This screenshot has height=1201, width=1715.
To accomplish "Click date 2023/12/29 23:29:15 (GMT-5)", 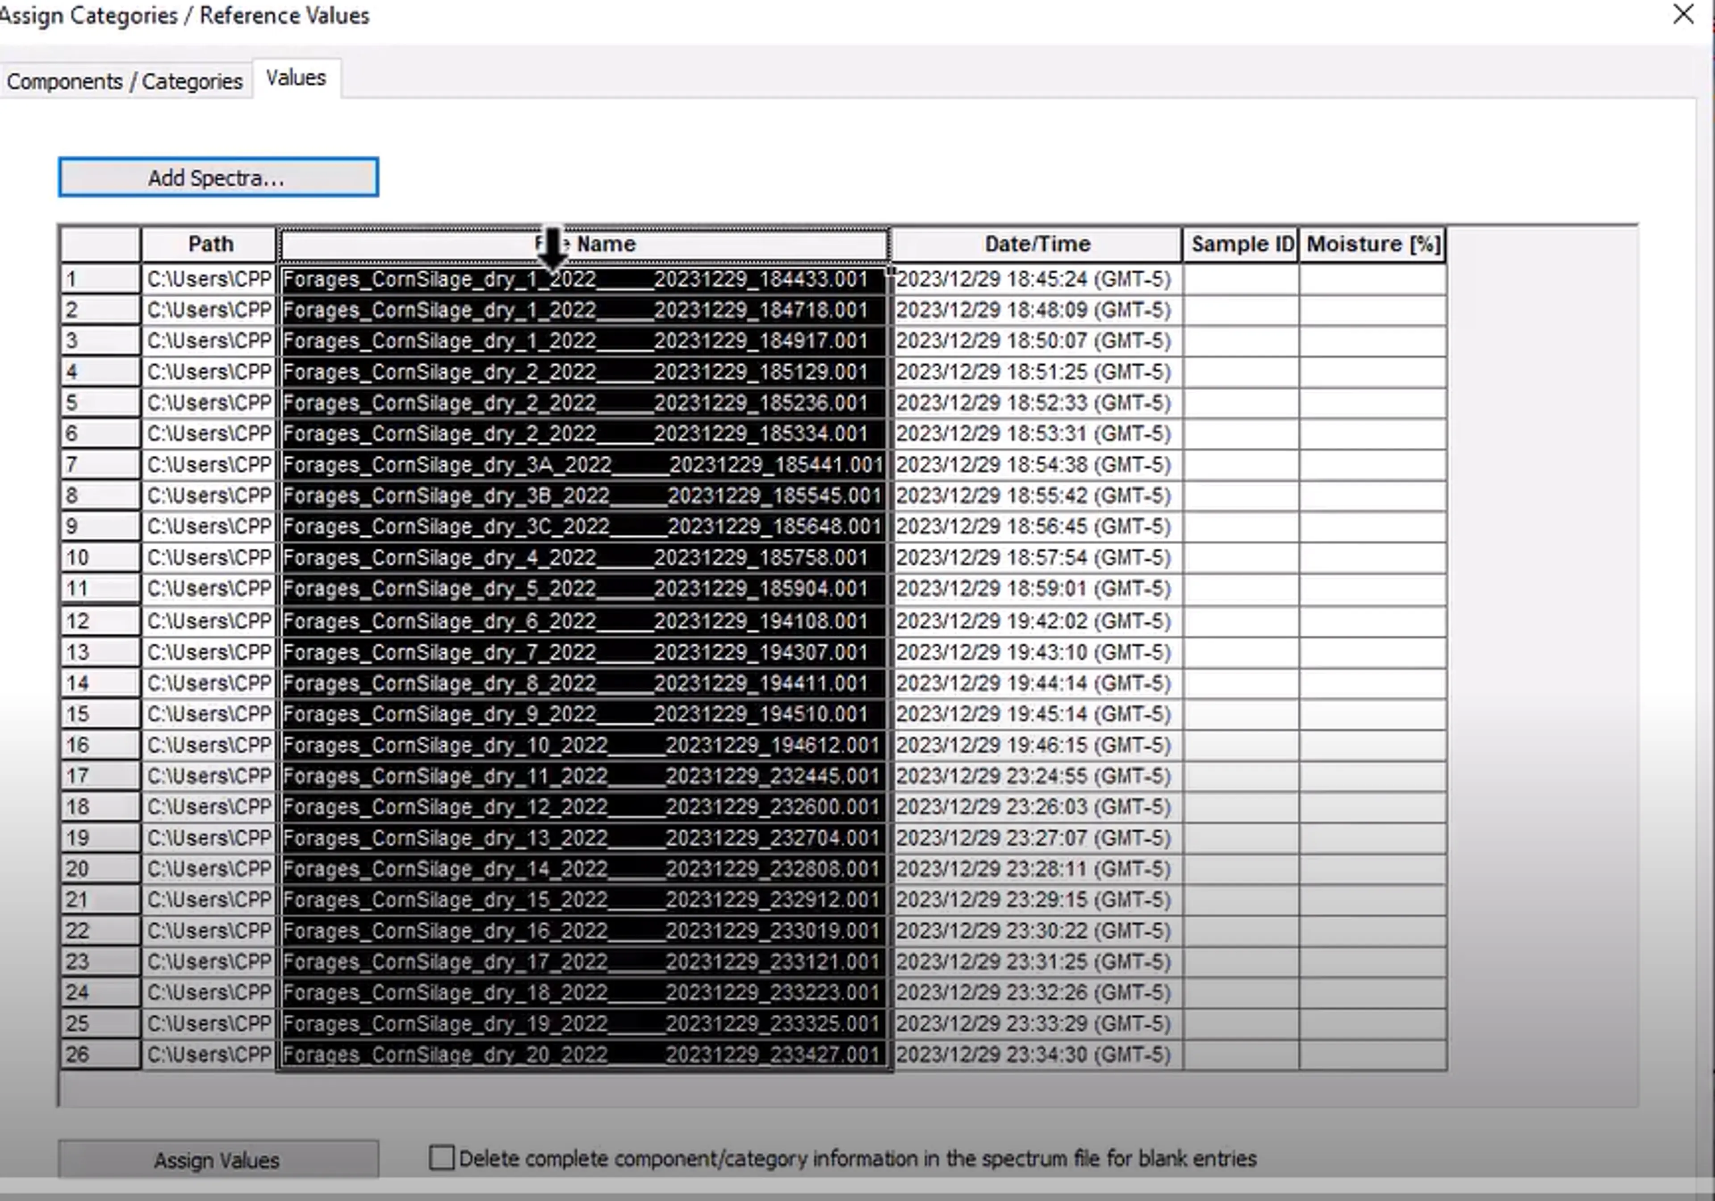I will pyautogui.click(x=1037, y=900).
